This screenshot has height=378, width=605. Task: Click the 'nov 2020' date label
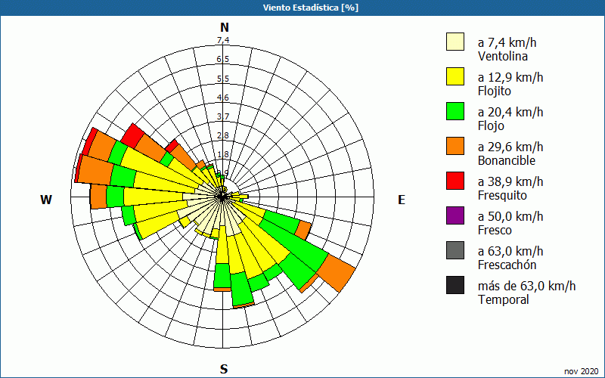click(582, 371)
